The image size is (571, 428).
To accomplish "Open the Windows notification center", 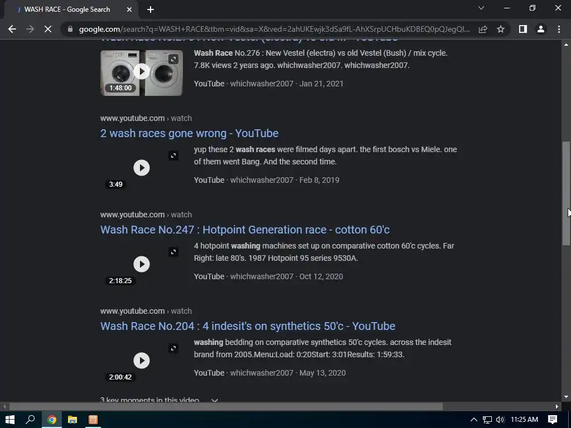I will point(553,420).
